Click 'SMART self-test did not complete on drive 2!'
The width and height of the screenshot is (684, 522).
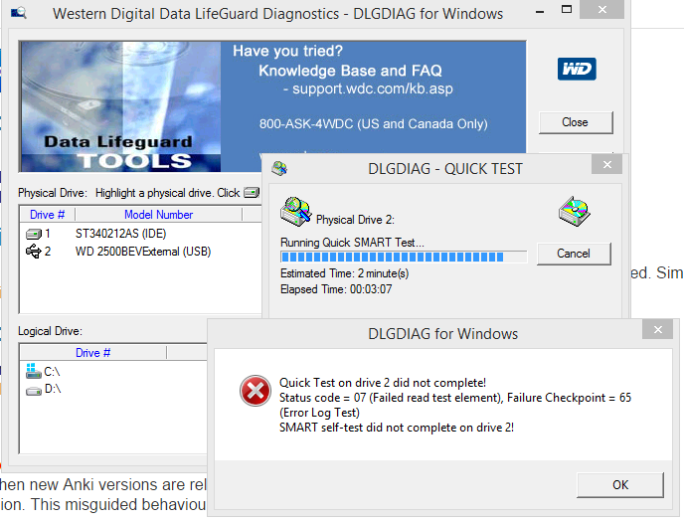click(397, 427)
